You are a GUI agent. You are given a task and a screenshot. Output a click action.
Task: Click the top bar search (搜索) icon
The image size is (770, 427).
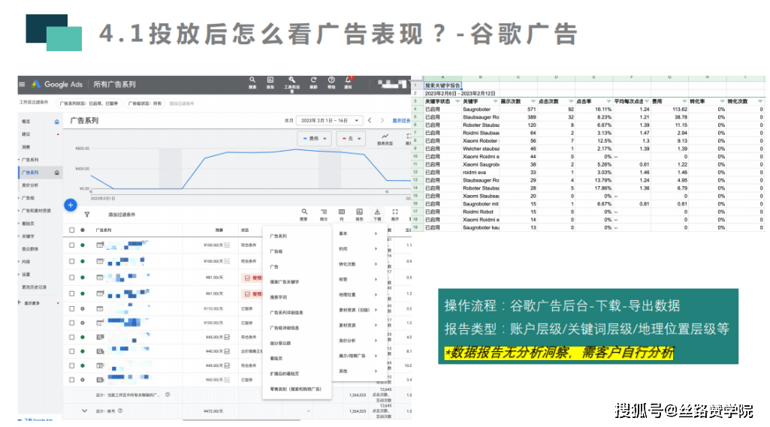click(252, 81)
